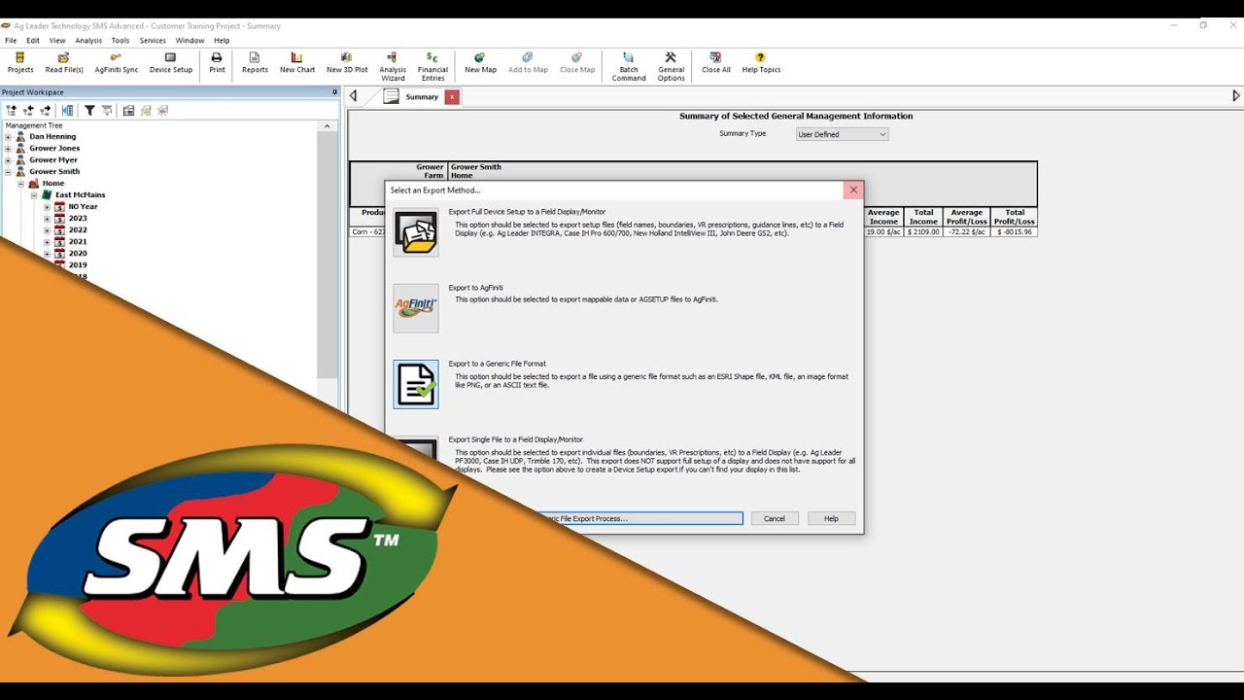1244x700 pixels.
Task: Click the Average Profit/Loss column header
Action: click(967, 217)
